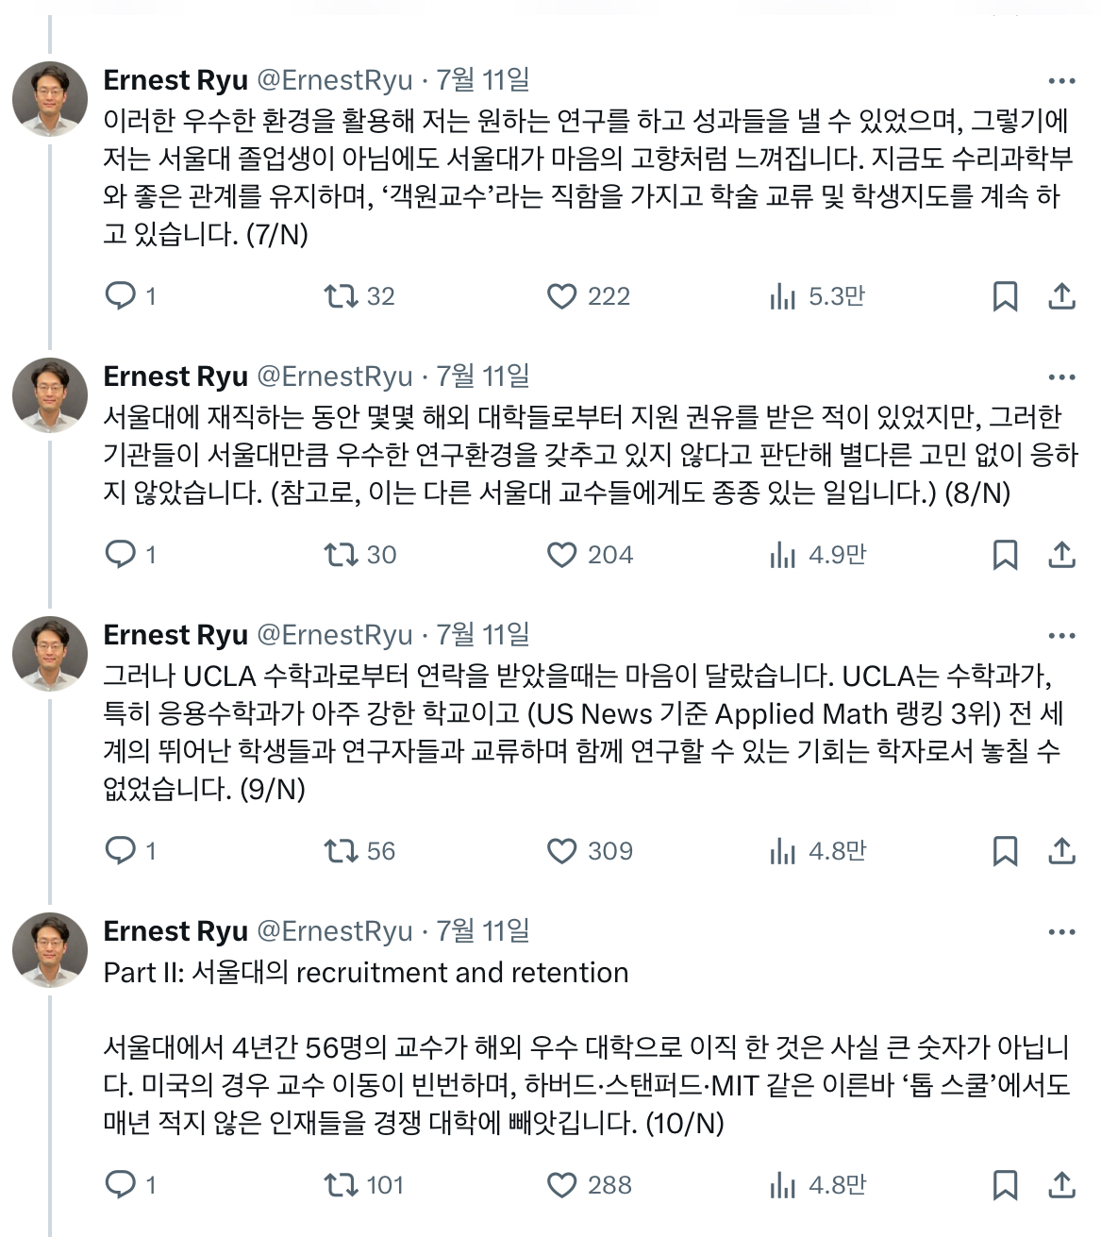
Task: Open more options on the (8/N) tweet
Action: (x=1061, y=377)
